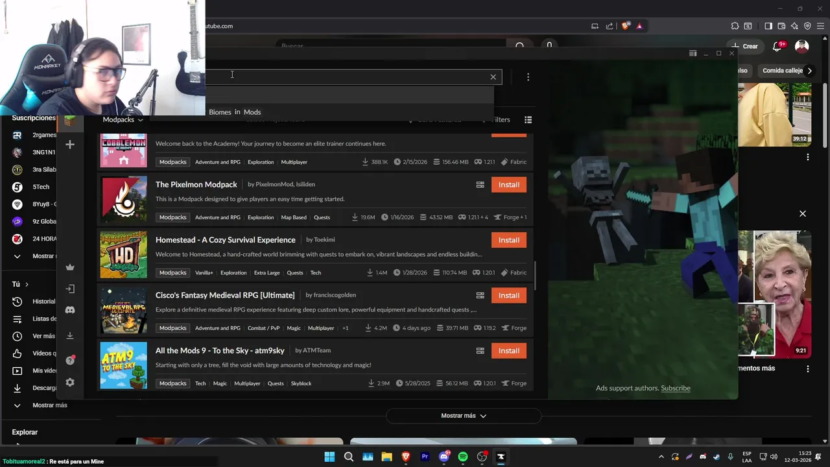
Task: Open the Brave Rewards triangle icon
Action: click(639, 26)
